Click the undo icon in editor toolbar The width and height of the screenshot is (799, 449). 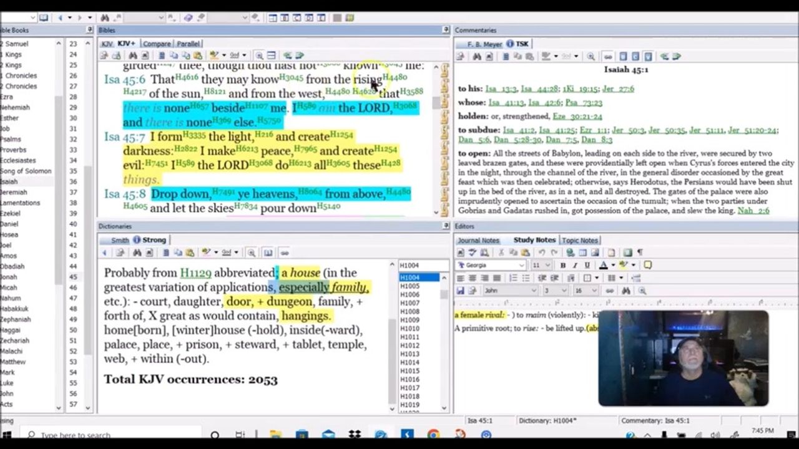click(x=542, y=253)
